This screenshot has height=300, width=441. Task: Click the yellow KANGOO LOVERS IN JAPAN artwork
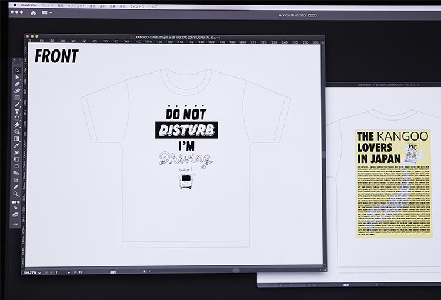(x=393, y=184)
